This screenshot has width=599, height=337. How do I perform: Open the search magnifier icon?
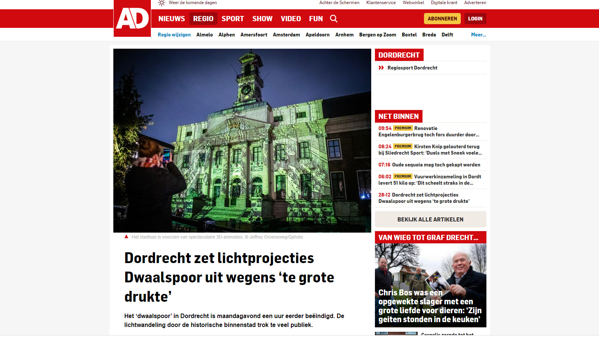click(x=334, y=19)
